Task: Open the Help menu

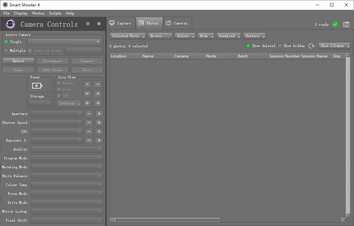Action: (70, 13)
